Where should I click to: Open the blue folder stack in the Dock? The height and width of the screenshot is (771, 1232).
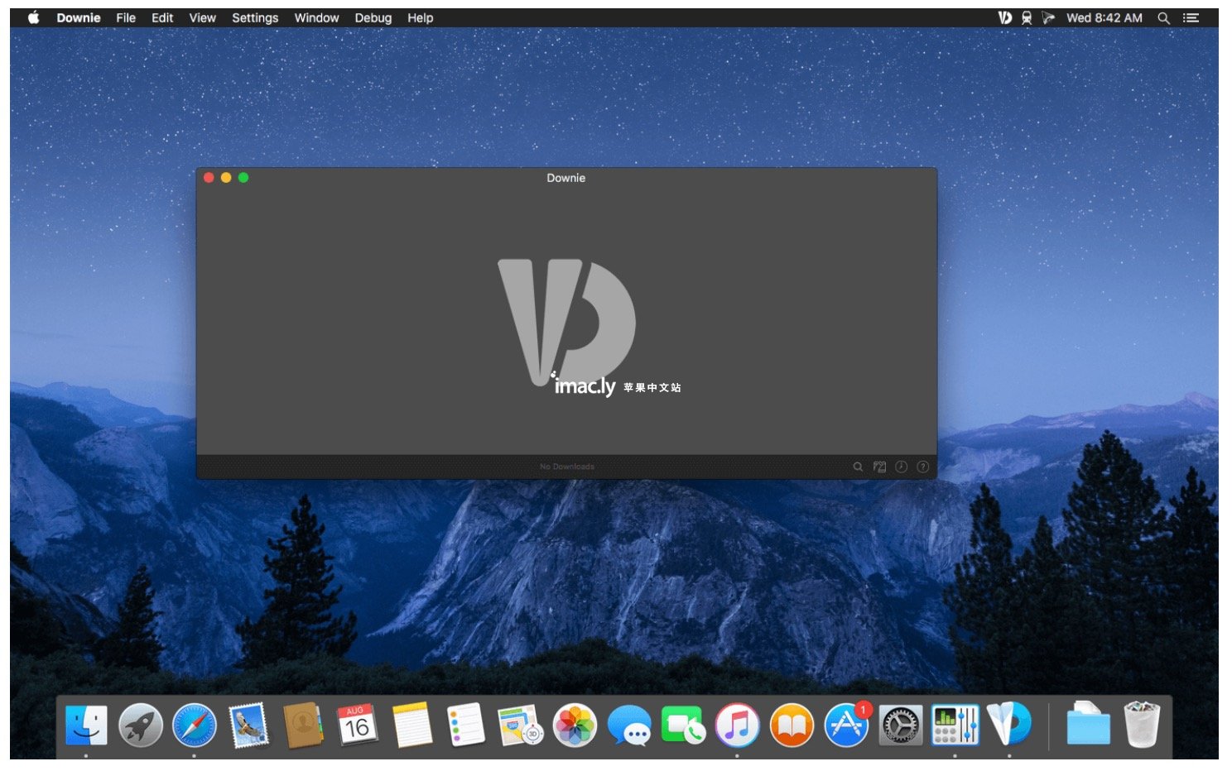(1088, 724)
